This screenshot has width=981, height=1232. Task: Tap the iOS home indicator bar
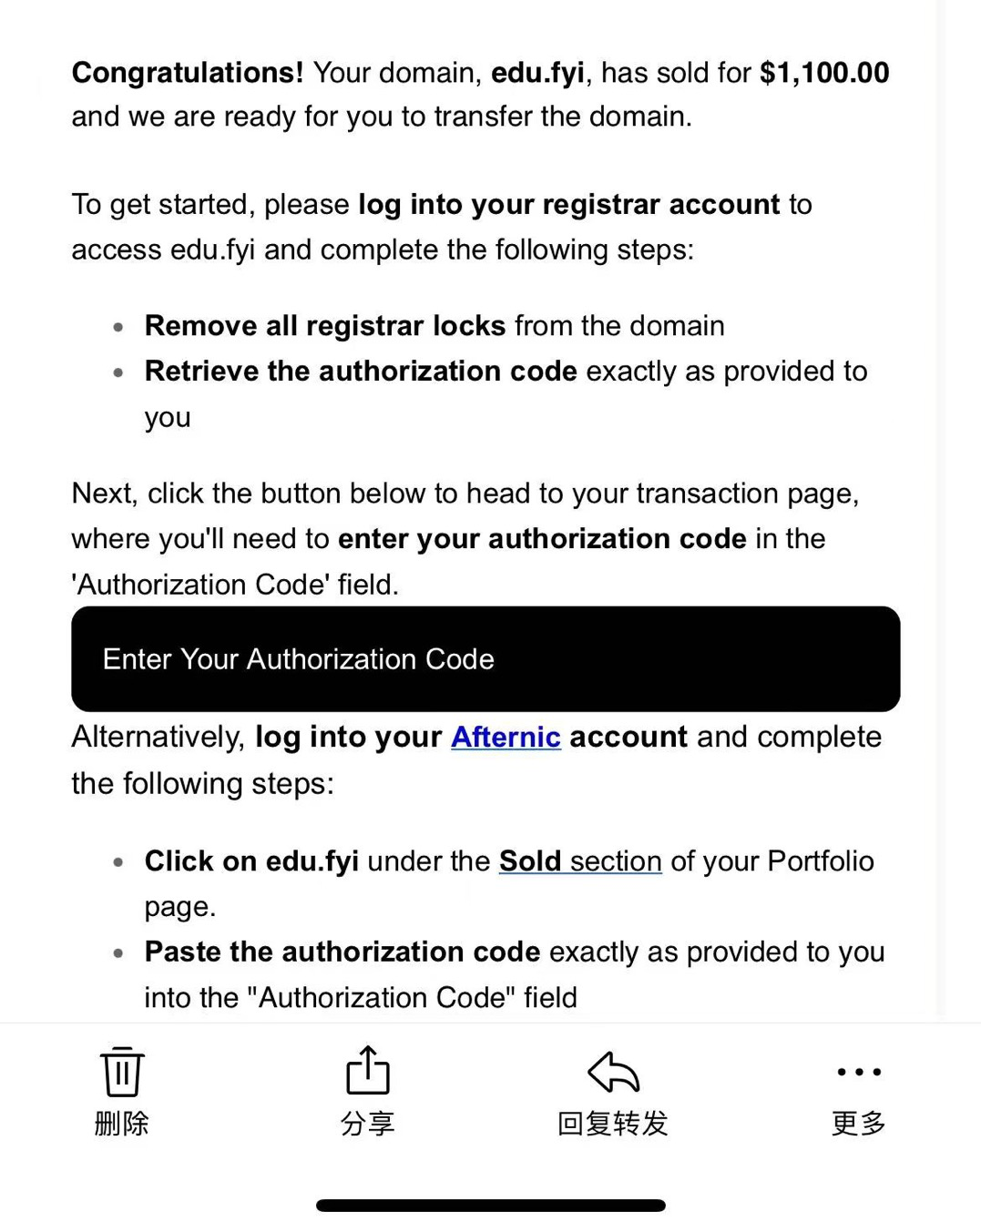(x=490, y=1206)
